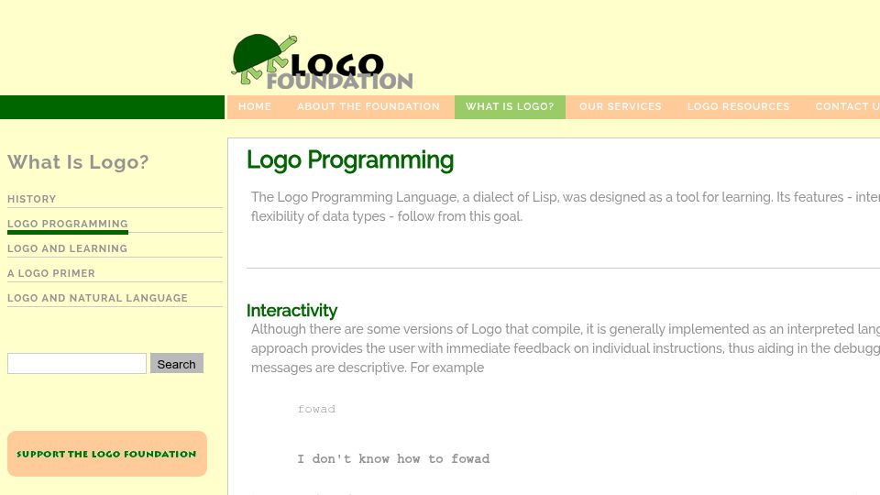Open Logo and Learning sidebar link
880x495 pixels.
67,248
